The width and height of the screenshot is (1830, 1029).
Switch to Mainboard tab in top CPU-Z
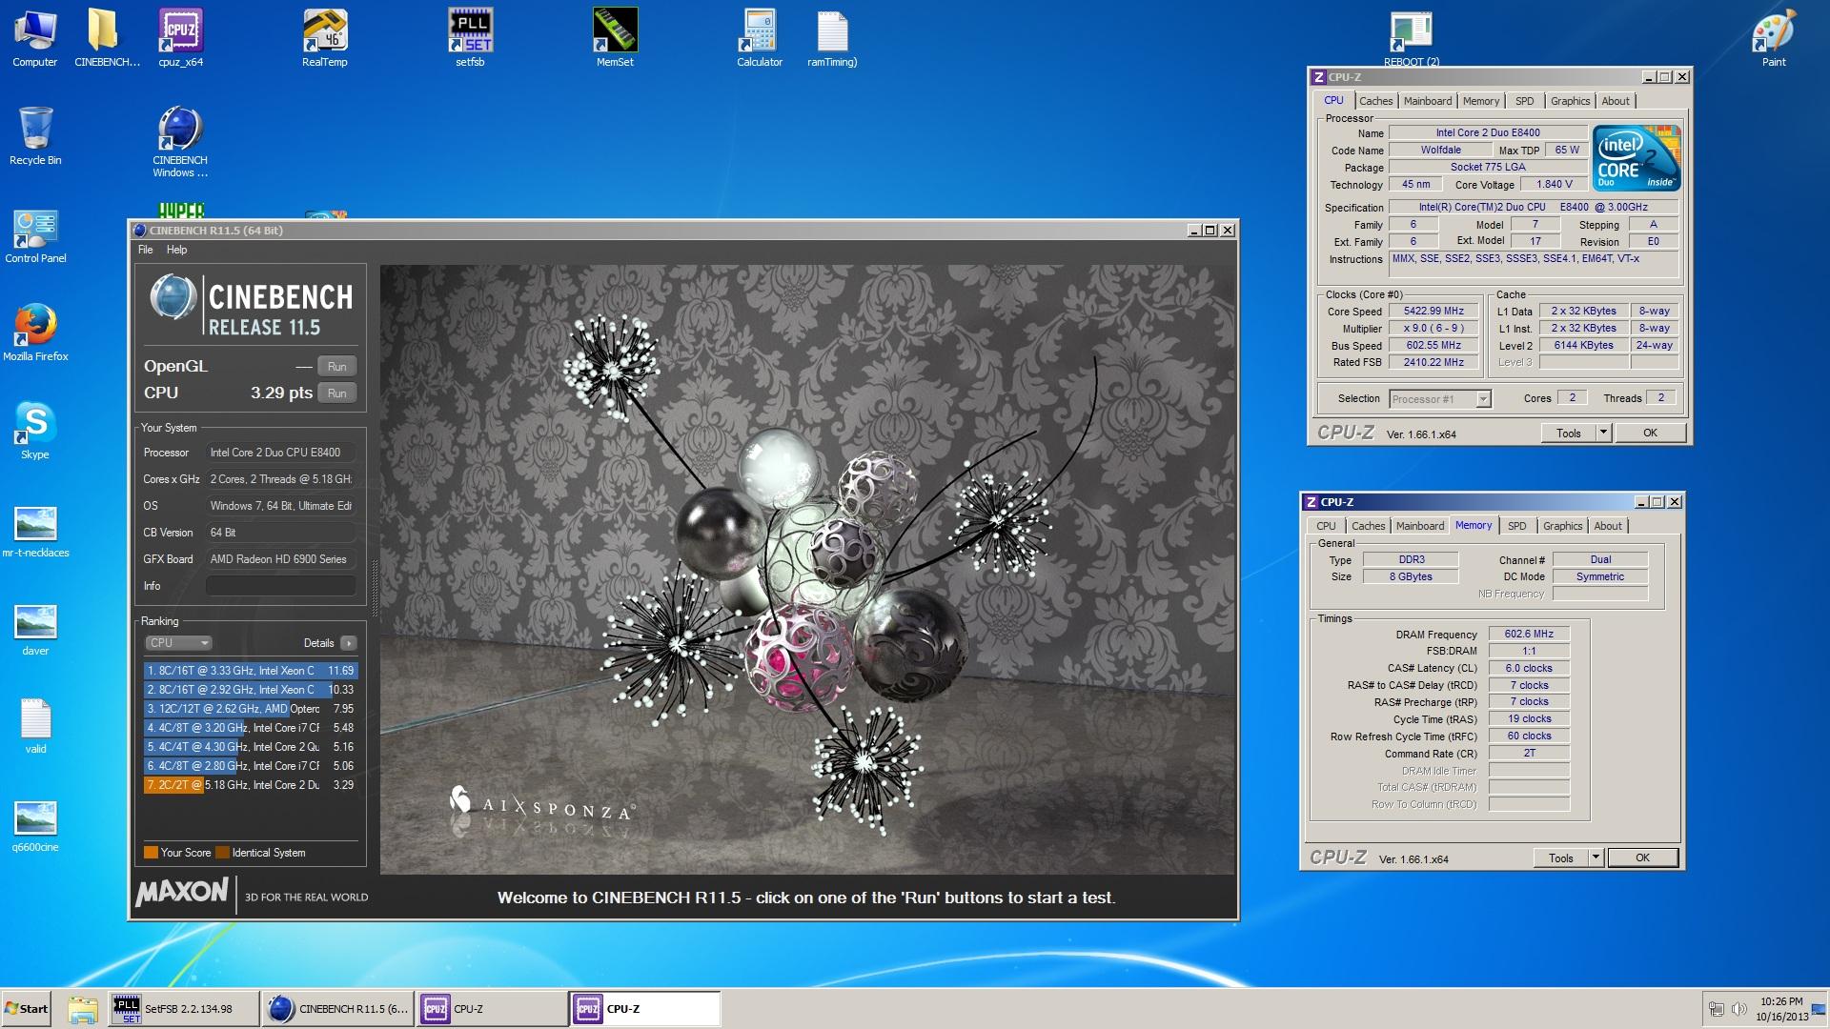[1428, 101]
